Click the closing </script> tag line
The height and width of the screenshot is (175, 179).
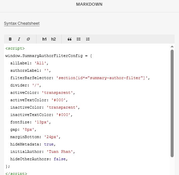pos(16,174)
